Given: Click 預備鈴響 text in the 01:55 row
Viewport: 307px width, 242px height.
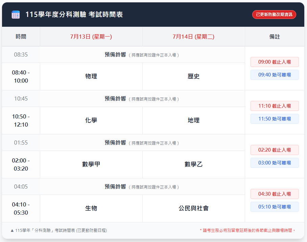Looking at the screenshot, I should 115,142.
